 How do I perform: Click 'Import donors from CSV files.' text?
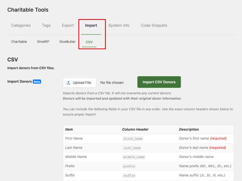[31, 68]
